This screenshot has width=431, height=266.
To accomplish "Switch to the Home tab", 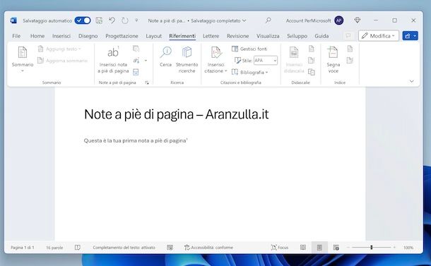I will click(x=37, y=36).
